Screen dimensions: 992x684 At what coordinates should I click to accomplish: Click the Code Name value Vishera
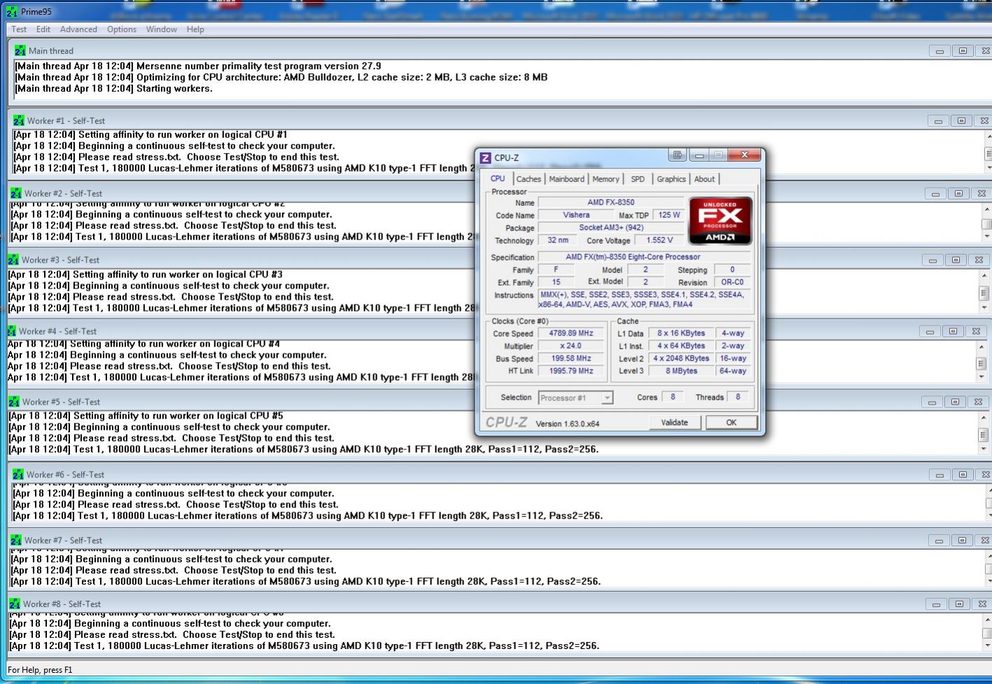tap(576, 215)
